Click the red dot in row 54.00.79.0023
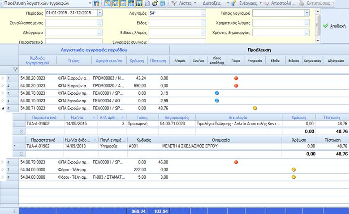Image resolution: width=349 pixels, height=214 pixels. (x=236, y=162)
